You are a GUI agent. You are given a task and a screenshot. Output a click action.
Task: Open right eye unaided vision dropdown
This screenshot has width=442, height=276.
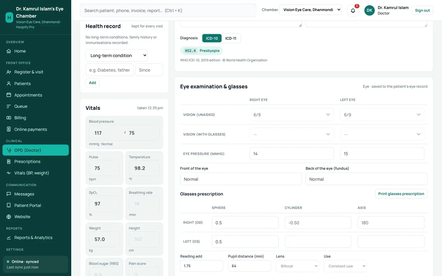(x=291, y=115)
